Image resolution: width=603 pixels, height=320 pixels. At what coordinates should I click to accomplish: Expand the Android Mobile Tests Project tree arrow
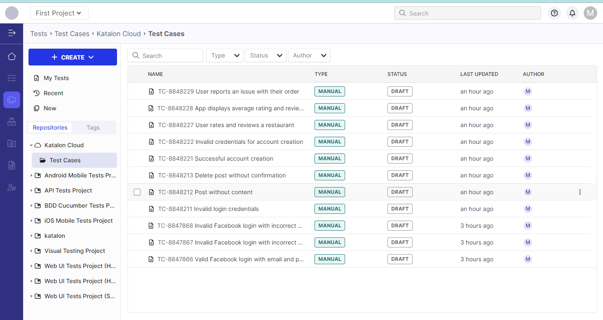click(x=31, y=175)
